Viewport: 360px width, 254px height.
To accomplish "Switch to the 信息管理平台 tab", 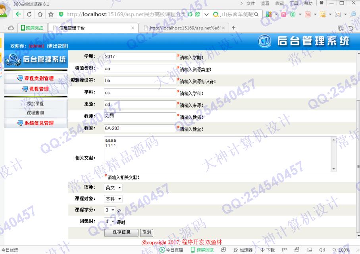I will point(93,28).
